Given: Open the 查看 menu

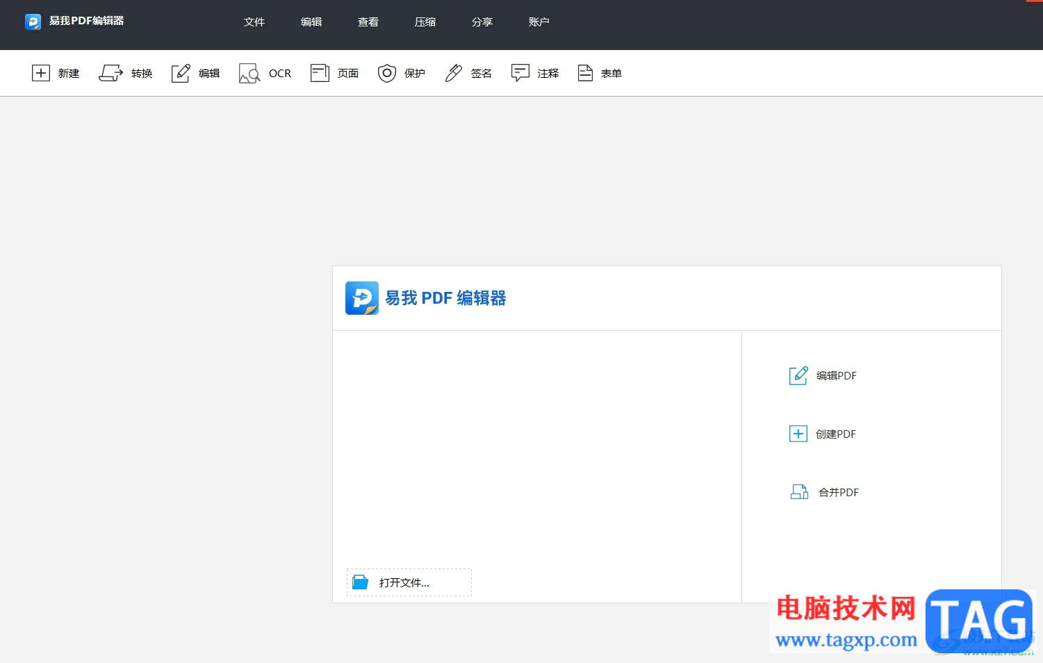Looking at the screenshot, I should [x=368, y=22].
